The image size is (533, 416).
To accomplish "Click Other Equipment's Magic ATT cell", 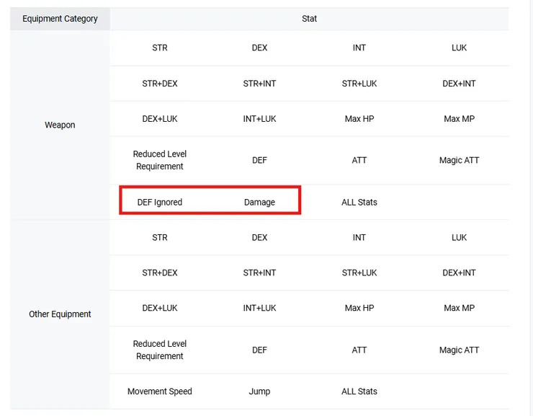I will 459,350.
